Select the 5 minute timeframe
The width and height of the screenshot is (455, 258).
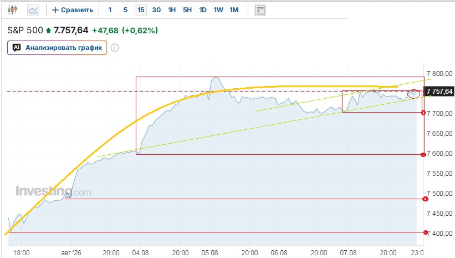125,10
